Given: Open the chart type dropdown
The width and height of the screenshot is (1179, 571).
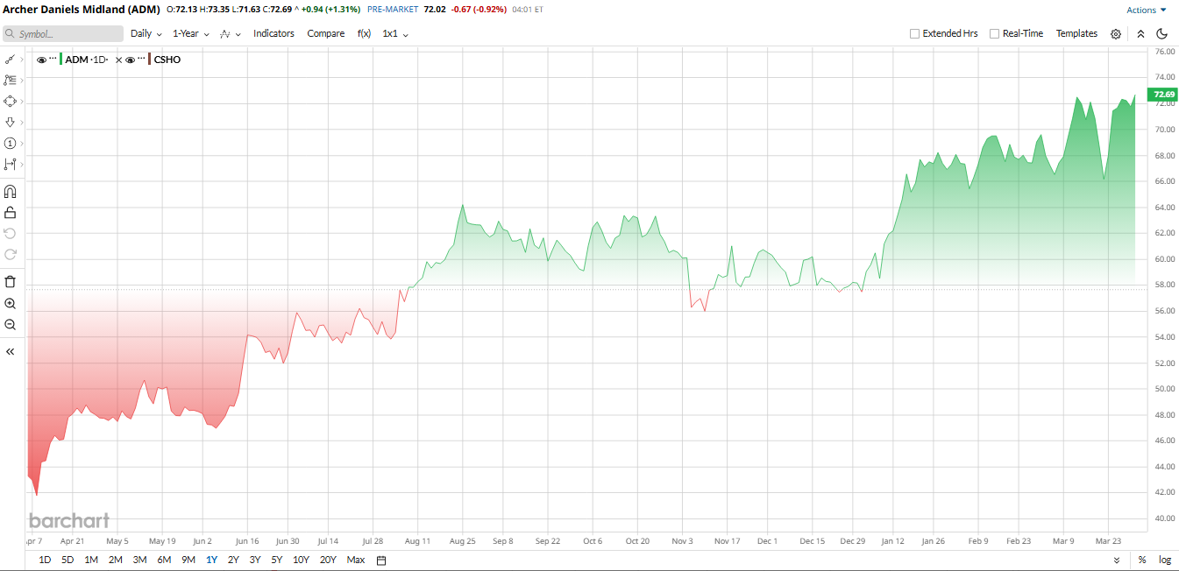Looking at the screenshot, I should tap(231, 33).
